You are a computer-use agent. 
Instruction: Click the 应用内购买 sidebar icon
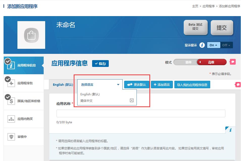pyautogui.click(x=11, y=118)
